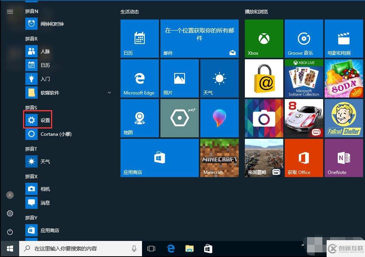Viewport: 365px width, 257px height.
Task: Launch the Fallout Shelter tile
Action: tap(344, 118)
